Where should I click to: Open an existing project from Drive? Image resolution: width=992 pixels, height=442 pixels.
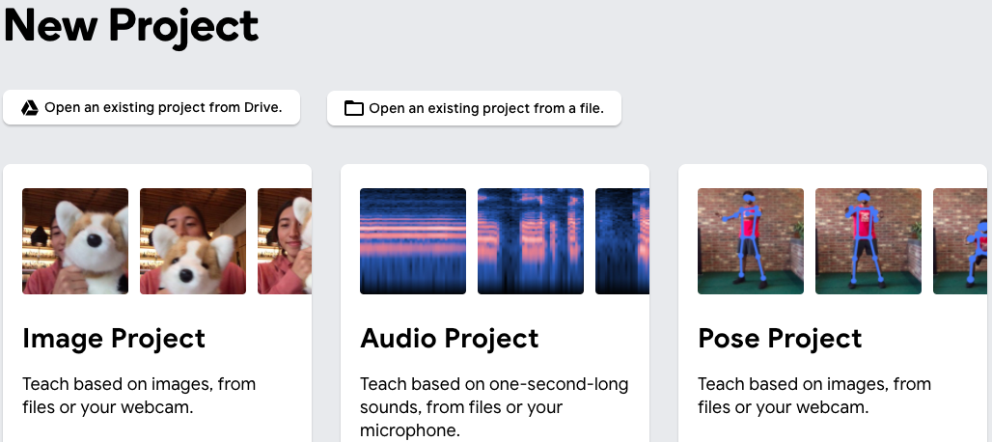click(x=152, y=107)
